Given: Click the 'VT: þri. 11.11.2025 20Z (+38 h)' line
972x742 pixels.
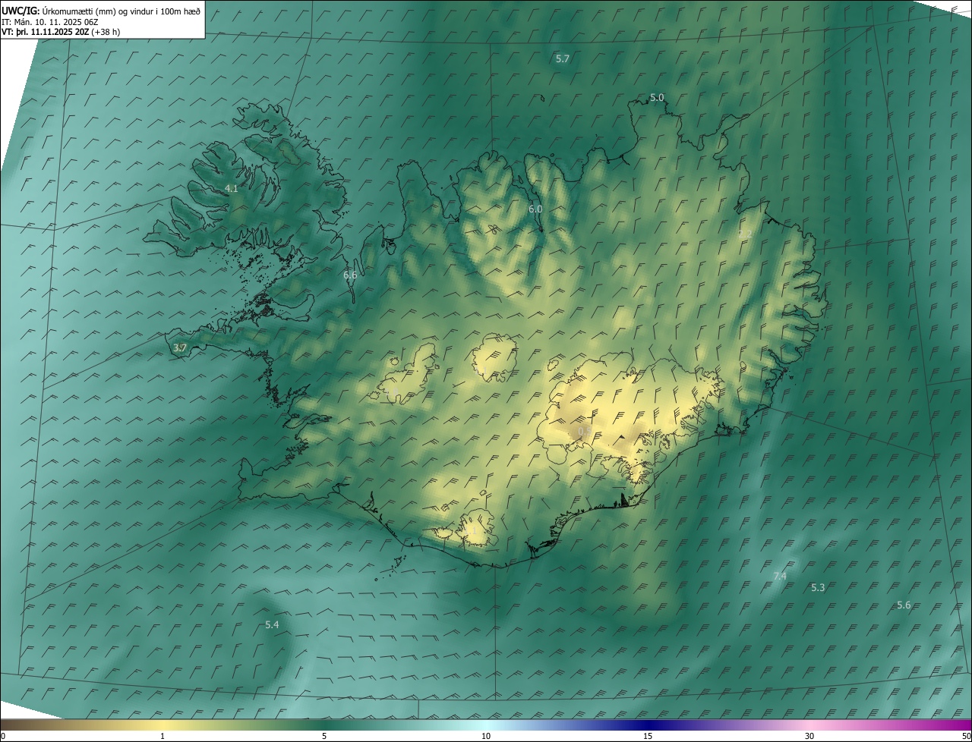Looking at the screenshot, I should [x=61, y=32].
